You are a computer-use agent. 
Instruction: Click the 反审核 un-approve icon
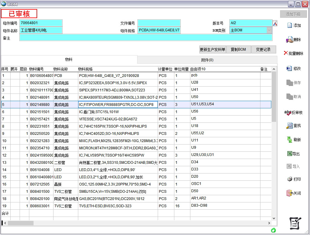293,113
